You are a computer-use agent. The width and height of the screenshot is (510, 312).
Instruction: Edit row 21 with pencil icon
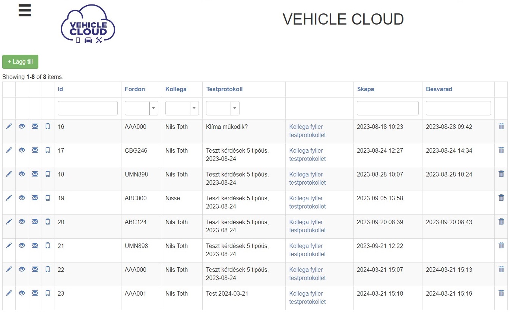9,246
